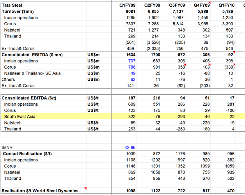Click the blue 786 Corus EBITDA cell
The width and height of the screenshot is (245, 195).
(x=132, y=67)
